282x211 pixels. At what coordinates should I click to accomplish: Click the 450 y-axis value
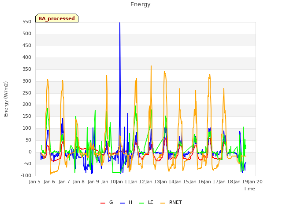pos(27,46)
